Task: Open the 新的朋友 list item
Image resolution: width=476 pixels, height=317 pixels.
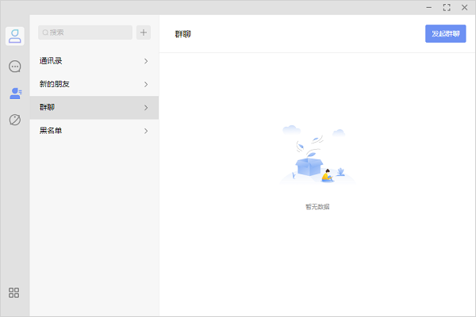Action: (94, 84)
